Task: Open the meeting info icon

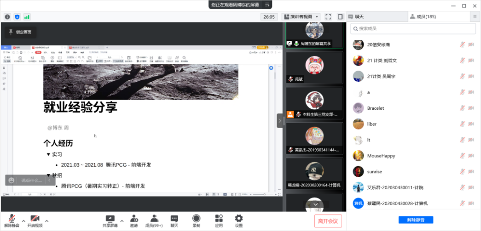Action: 7,17
